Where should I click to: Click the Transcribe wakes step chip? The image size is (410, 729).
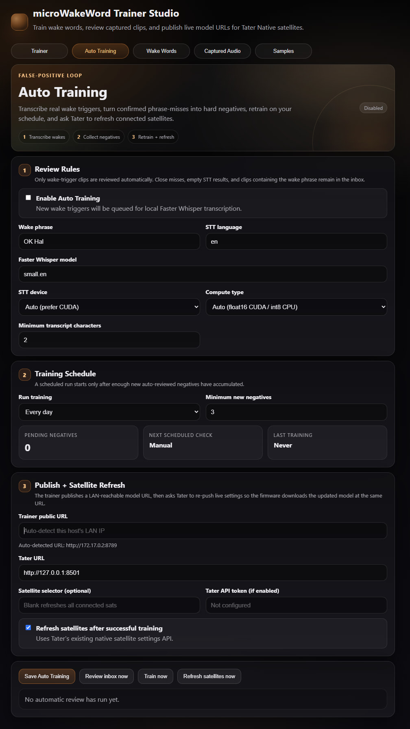pos(44,137)
